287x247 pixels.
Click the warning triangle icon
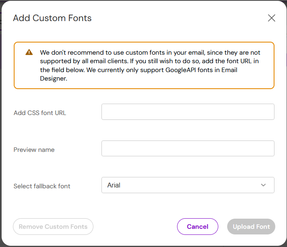pos(29,52)
